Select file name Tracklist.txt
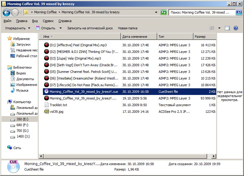The image size is (244, 176). click(x=58, y=105)
